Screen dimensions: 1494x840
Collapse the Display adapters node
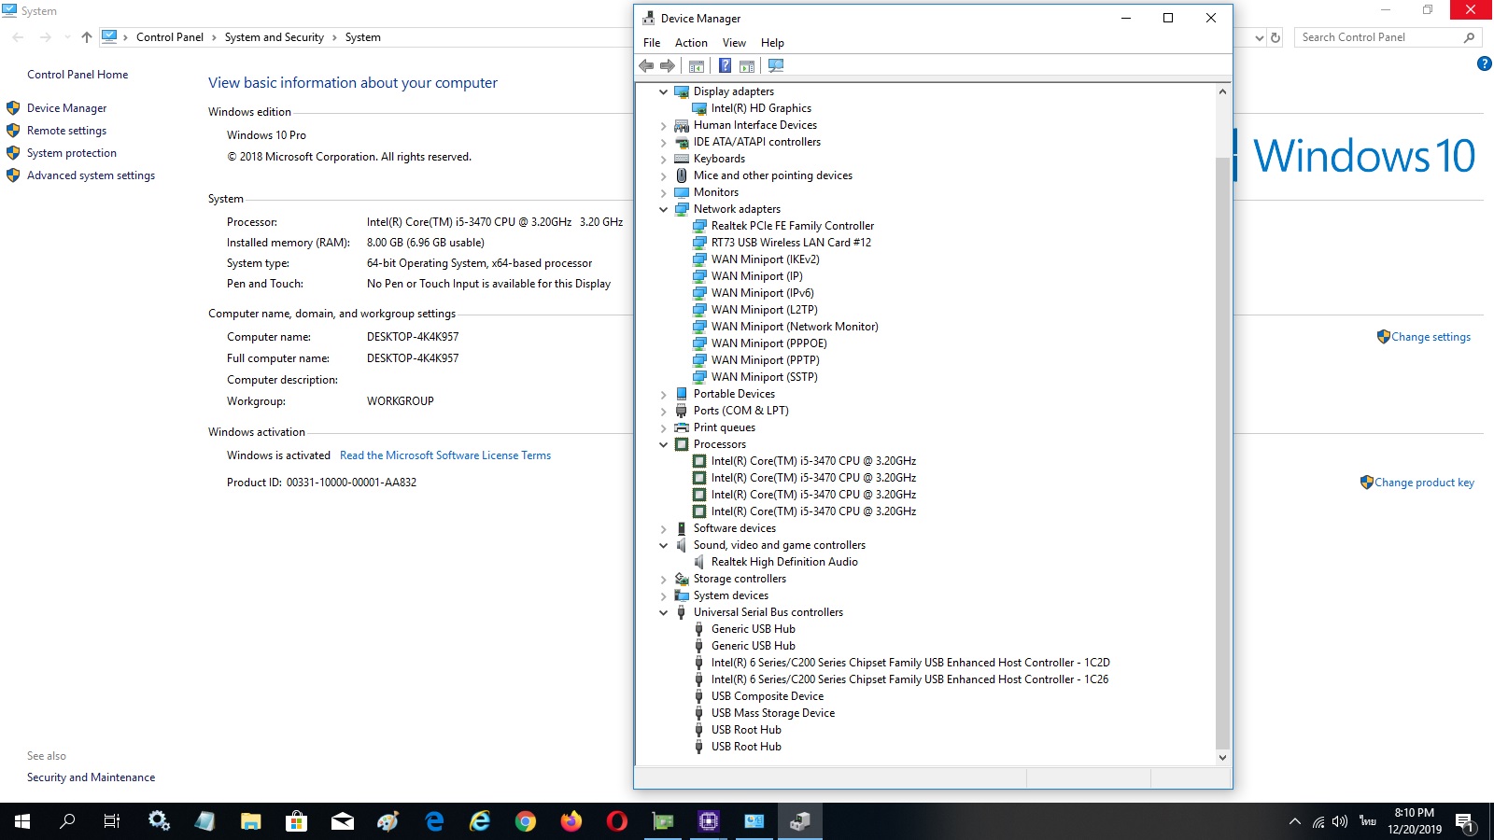click(664, 91)
